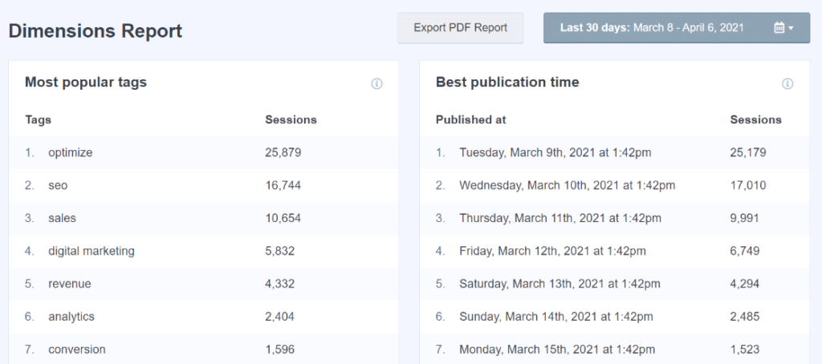822x364 pixels.
Task: Select the optimize tag row
Action: (x=70, y=152)
